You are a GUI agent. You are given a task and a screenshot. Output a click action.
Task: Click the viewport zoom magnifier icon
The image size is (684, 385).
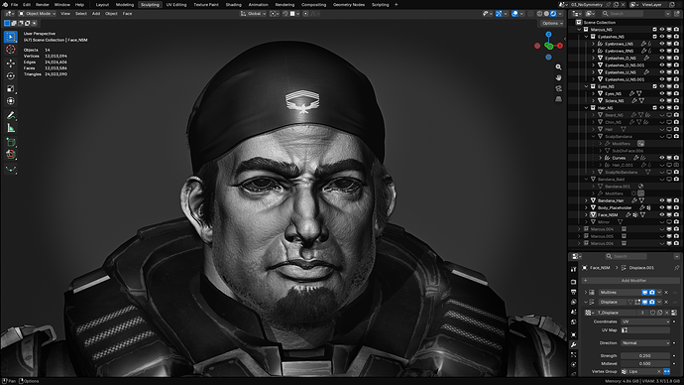click(x=558, y=67)
